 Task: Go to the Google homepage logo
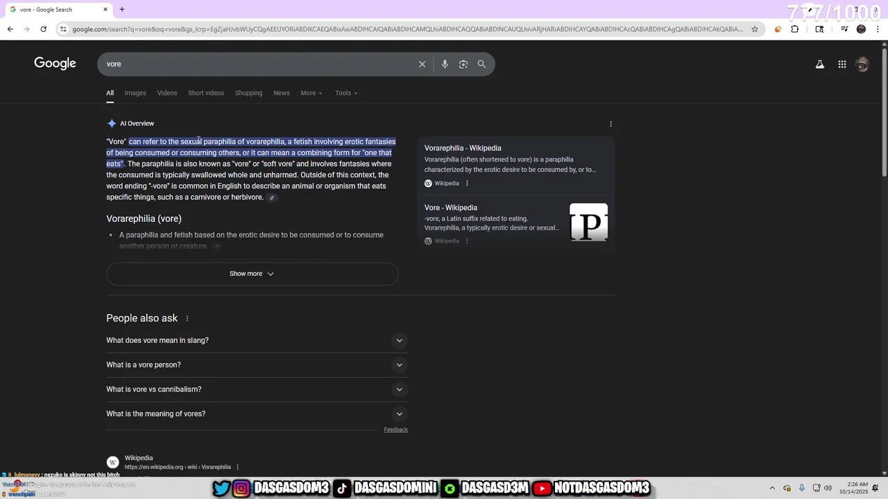pos(55,64)
